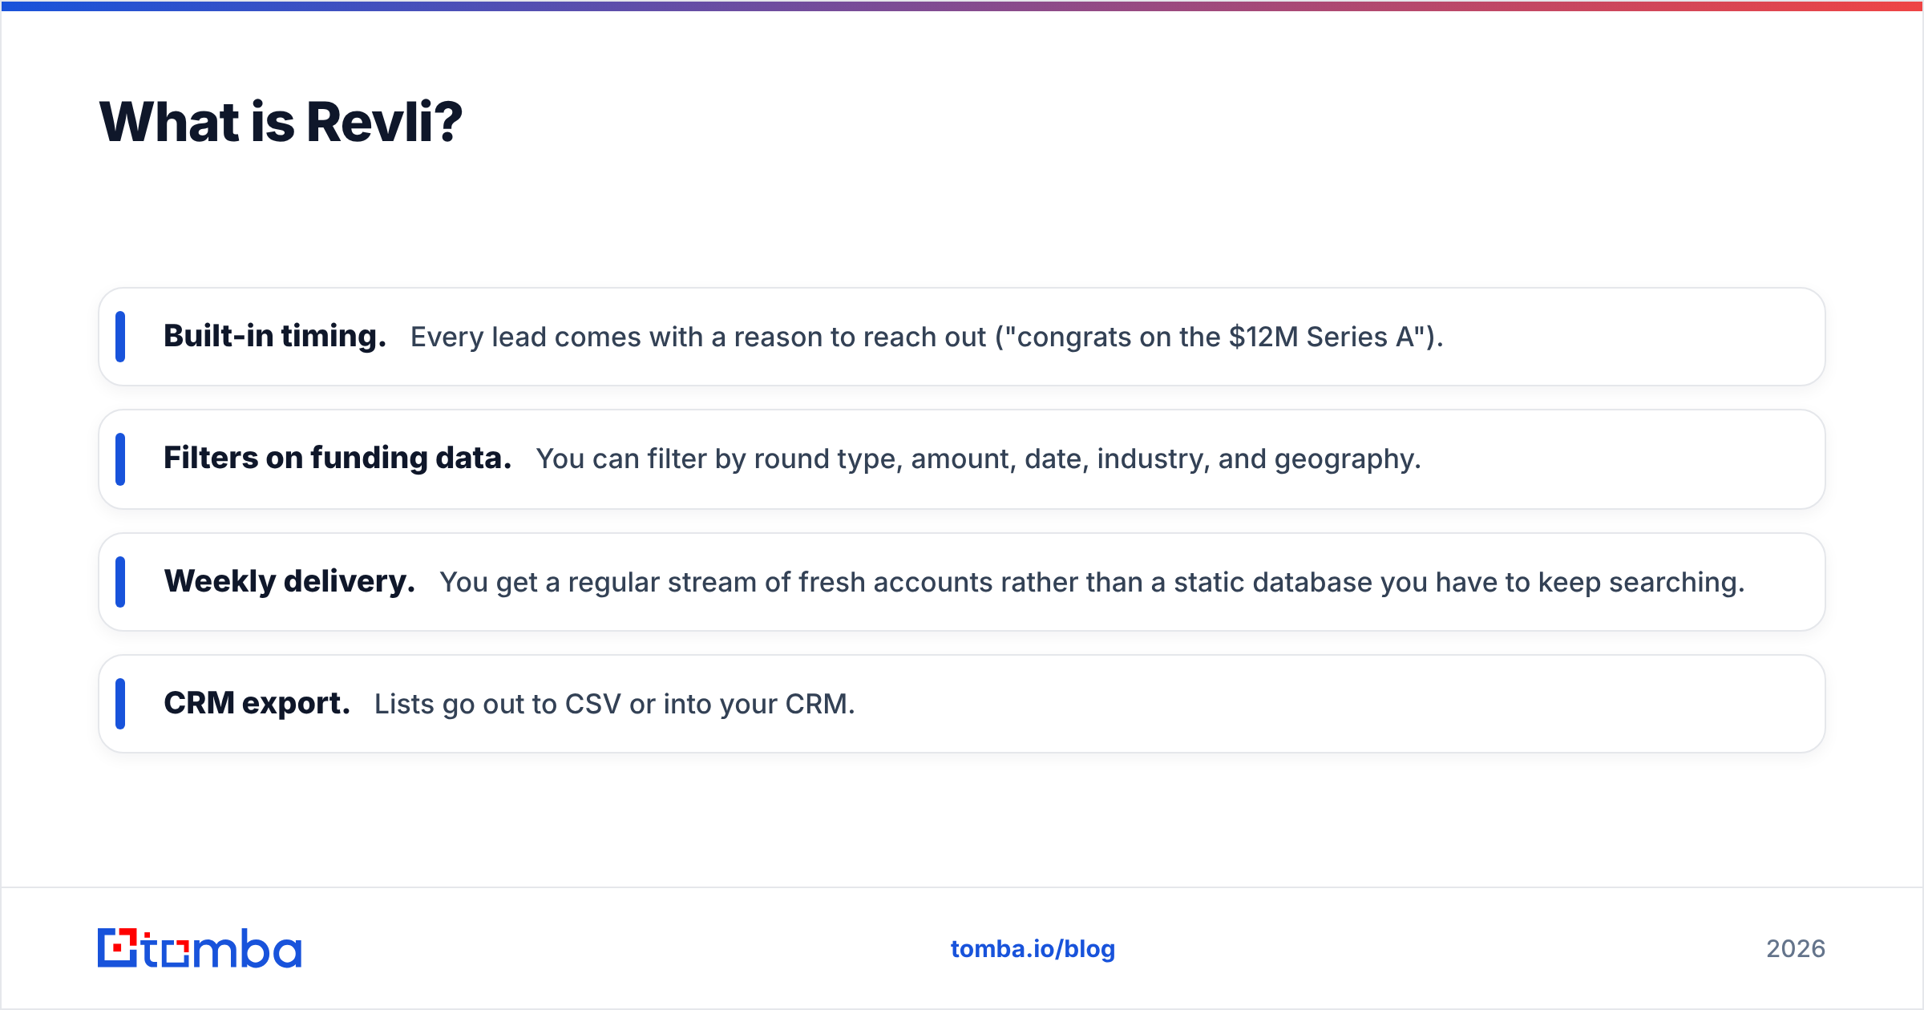Click the 'Filters on funding data.' bold title
The image size is (1924, 1010).
tap(338, 458)
